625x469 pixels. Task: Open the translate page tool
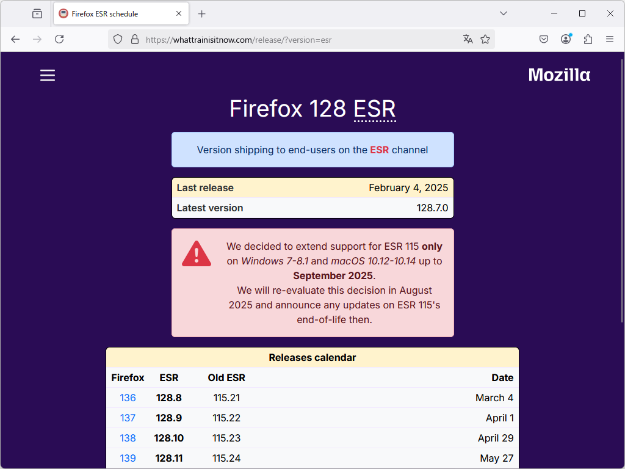[x=468, y=39]
